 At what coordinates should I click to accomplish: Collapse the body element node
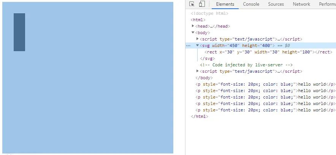(x=193, y=33)
